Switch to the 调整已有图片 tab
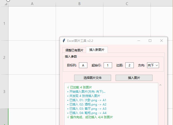Screen dimensions: 173x125 (x=74, y=50)
